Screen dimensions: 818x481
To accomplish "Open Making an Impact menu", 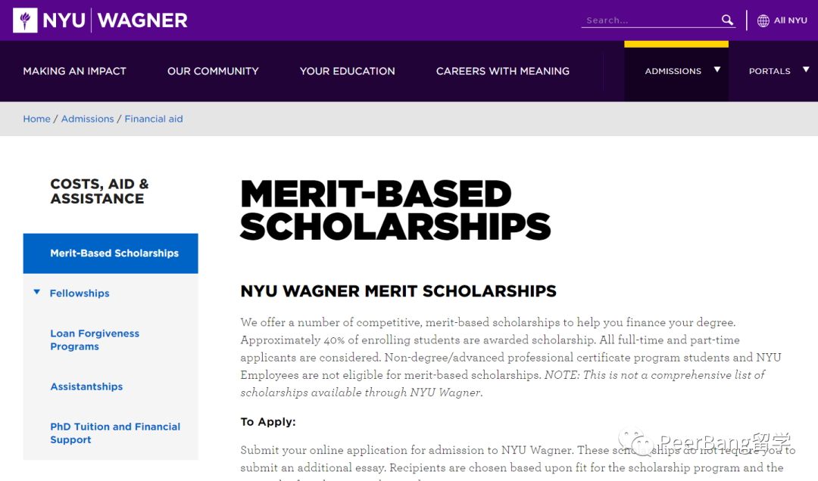I will click(74, 71).
